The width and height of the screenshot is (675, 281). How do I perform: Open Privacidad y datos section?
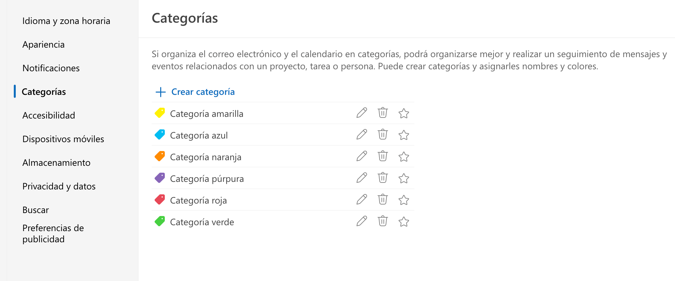tap(59, 186)
